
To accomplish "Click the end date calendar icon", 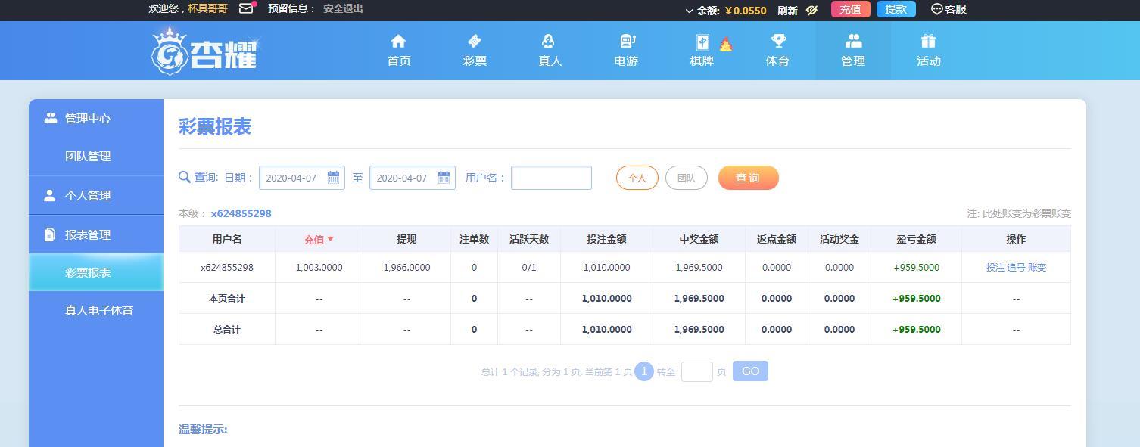I will click(444, 178).
